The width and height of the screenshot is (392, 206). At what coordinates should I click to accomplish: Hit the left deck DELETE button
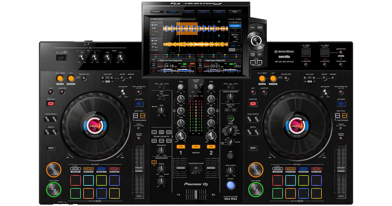coord(122,78)
